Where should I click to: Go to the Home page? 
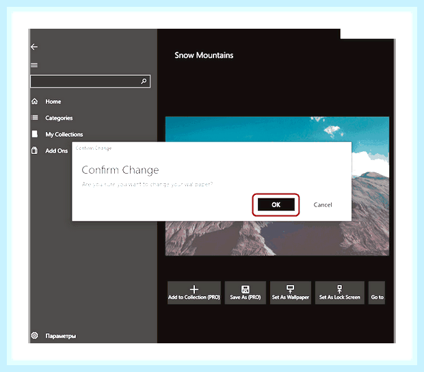[x=53, y=102]
